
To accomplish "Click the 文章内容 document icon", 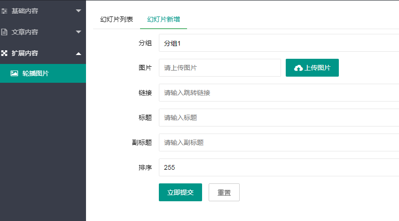I will click(x=4, y=32).
